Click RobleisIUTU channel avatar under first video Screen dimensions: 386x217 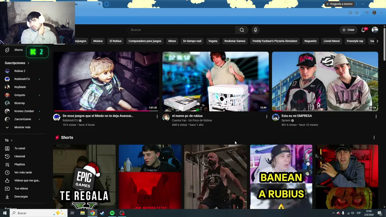[x=57, y=117]
